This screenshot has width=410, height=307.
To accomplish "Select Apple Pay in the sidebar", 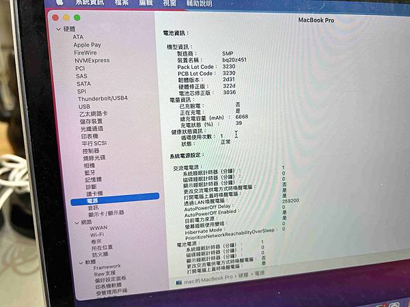I will (87, 45).
